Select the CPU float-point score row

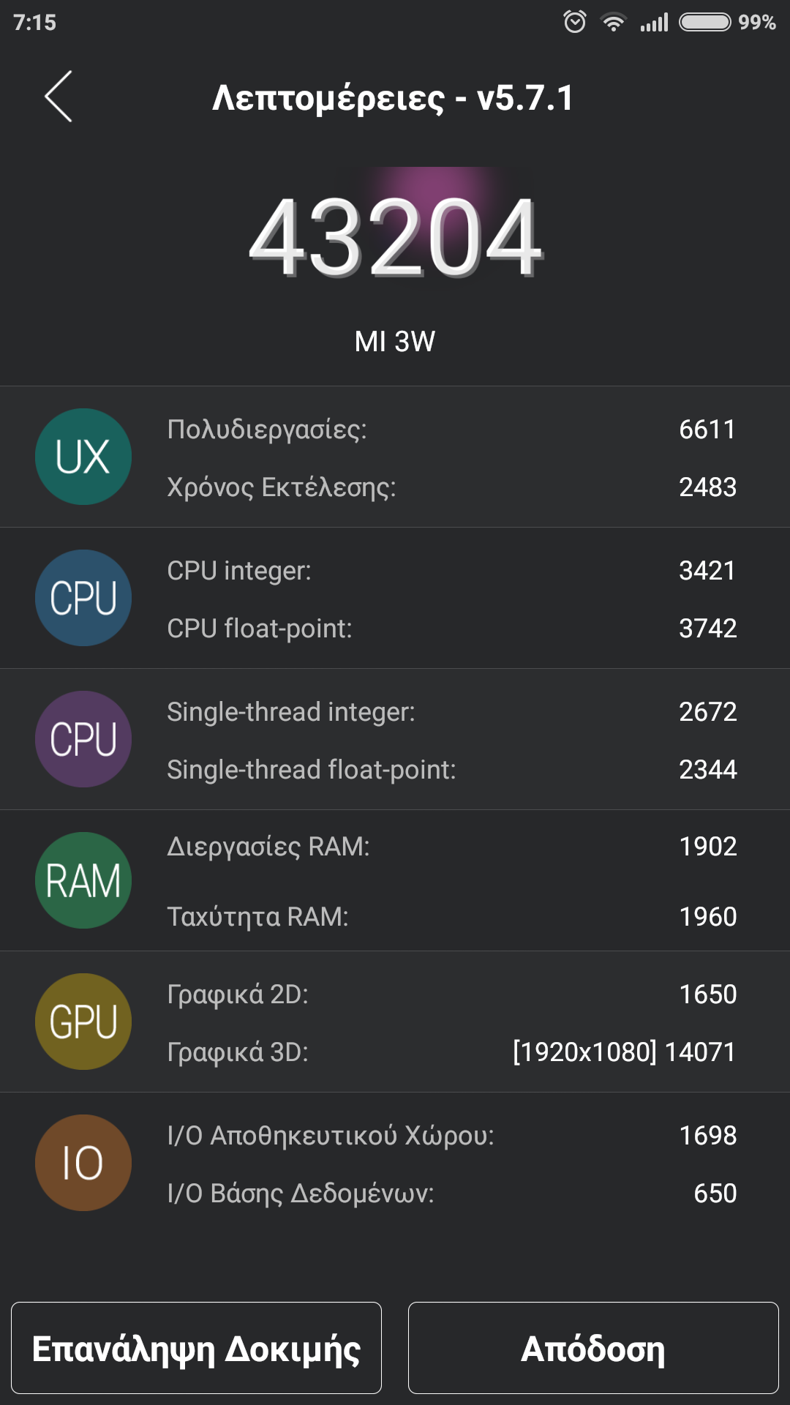[x=451, y=629]
